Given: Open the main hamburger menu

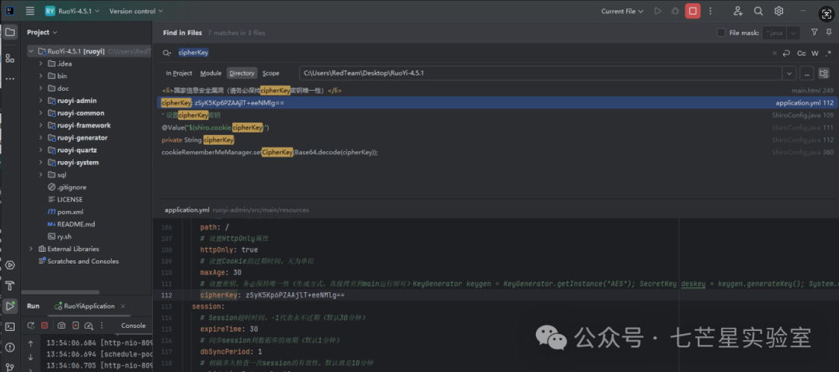Looking at the screenshot, I should tap(30, 11).
